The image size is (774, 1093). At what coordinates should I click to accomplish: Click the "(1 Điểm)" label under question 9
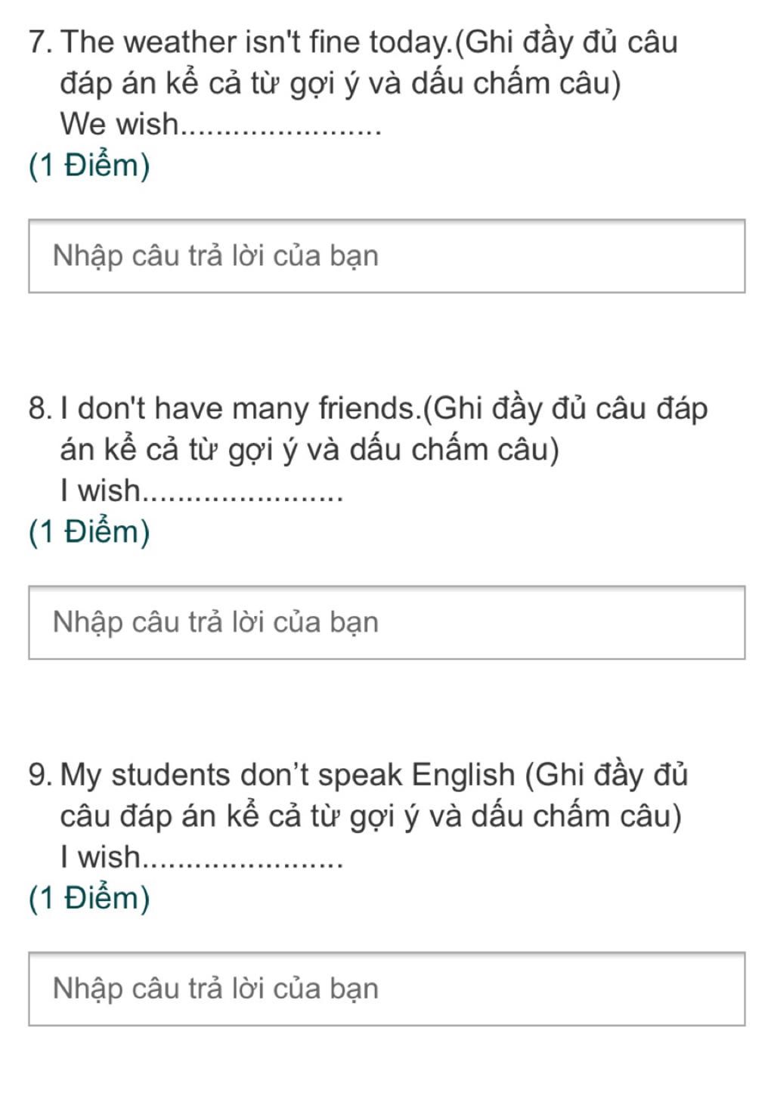[x=89, y=897]
